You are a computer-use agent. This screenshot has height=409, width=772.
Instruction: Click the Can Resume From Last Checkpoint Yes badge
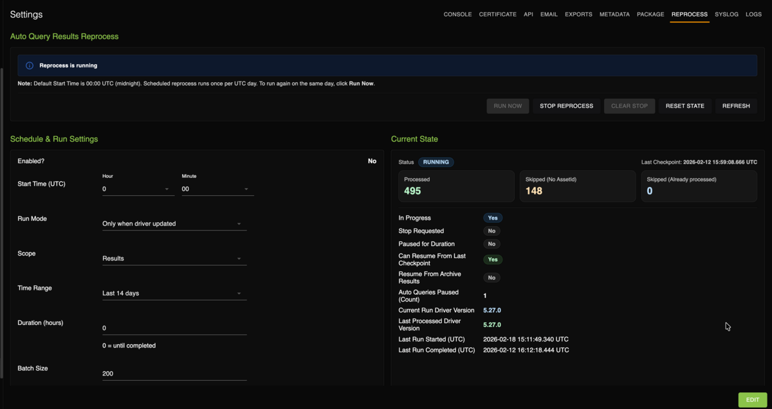pos(493,259)
